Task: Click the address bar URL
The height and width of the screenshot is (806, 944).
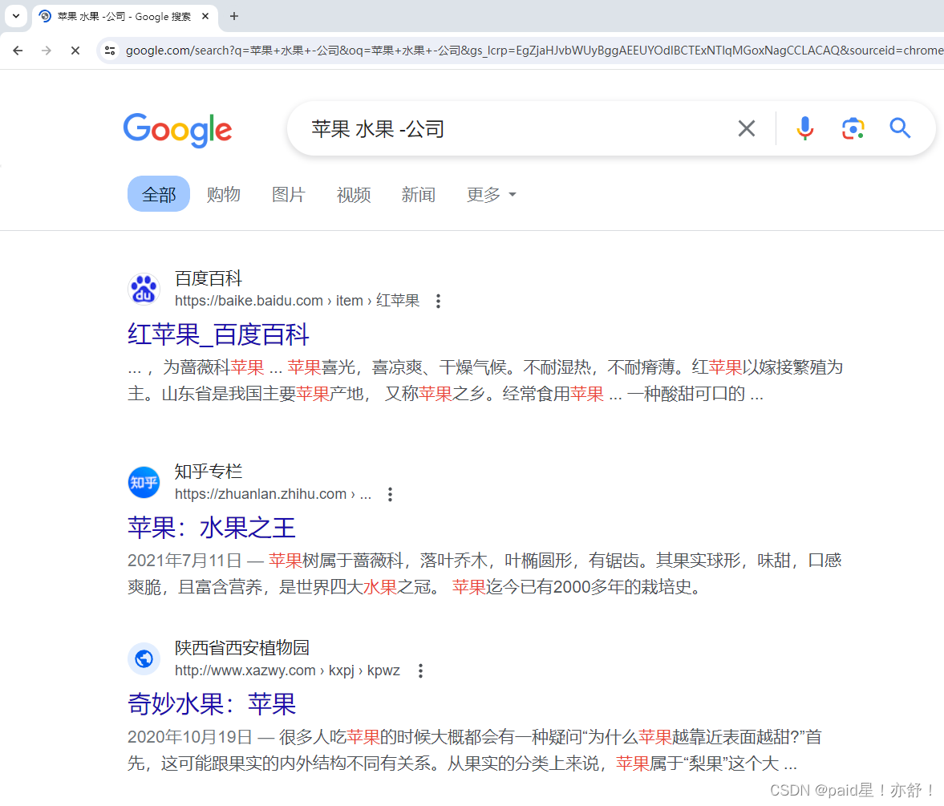Action: click(533, 51)
